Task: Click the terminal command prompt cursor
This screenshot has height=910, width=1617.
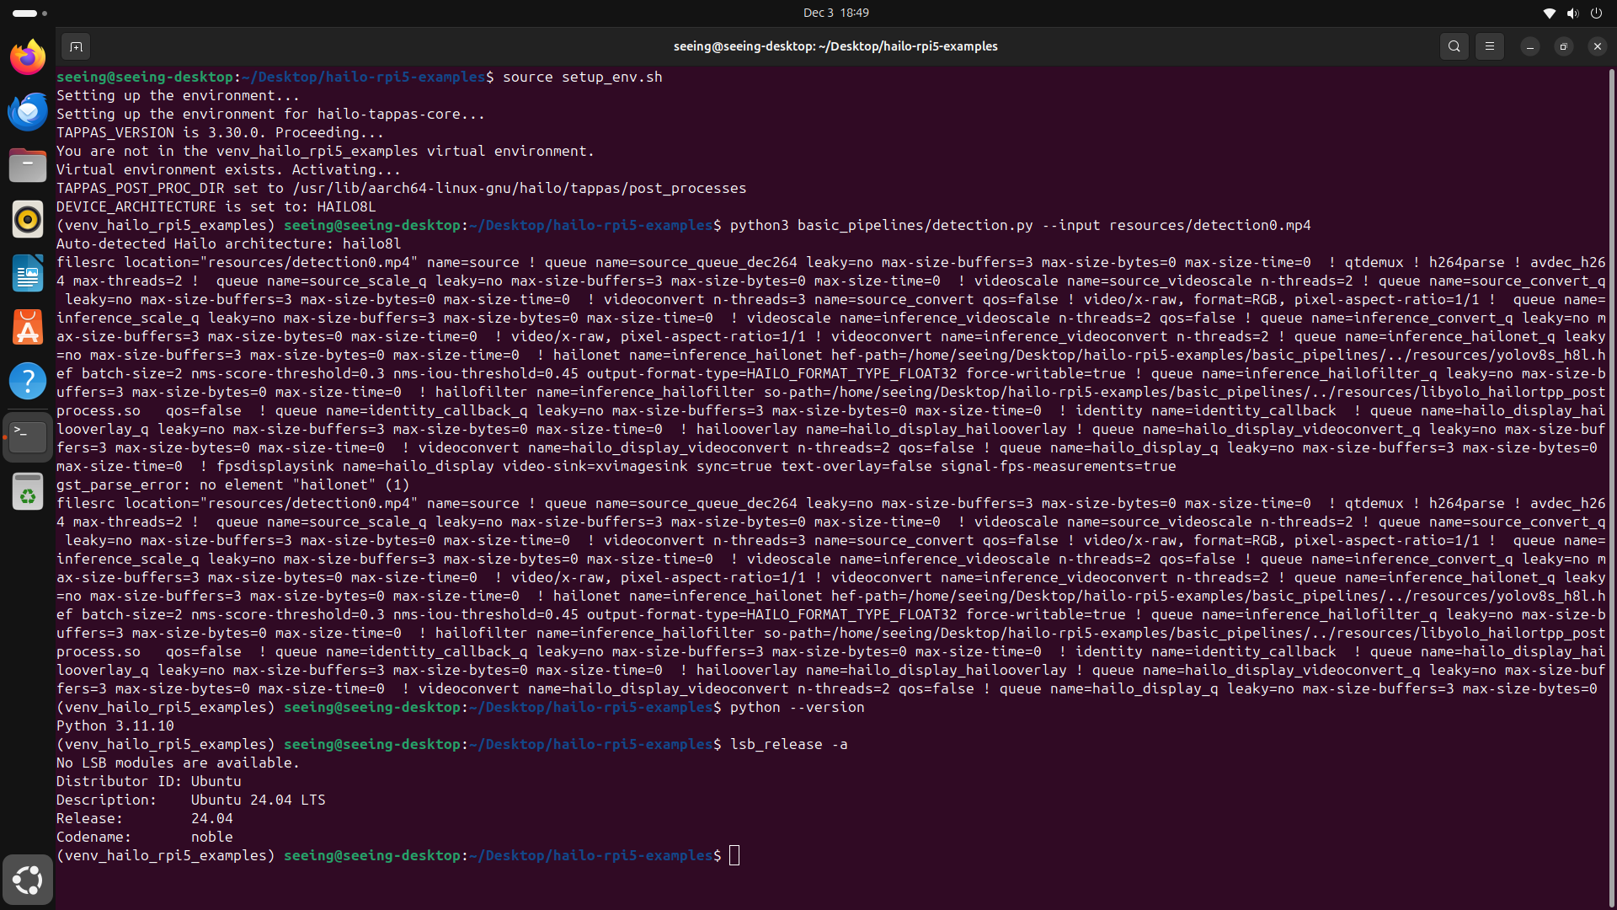Action: (734, 855)
